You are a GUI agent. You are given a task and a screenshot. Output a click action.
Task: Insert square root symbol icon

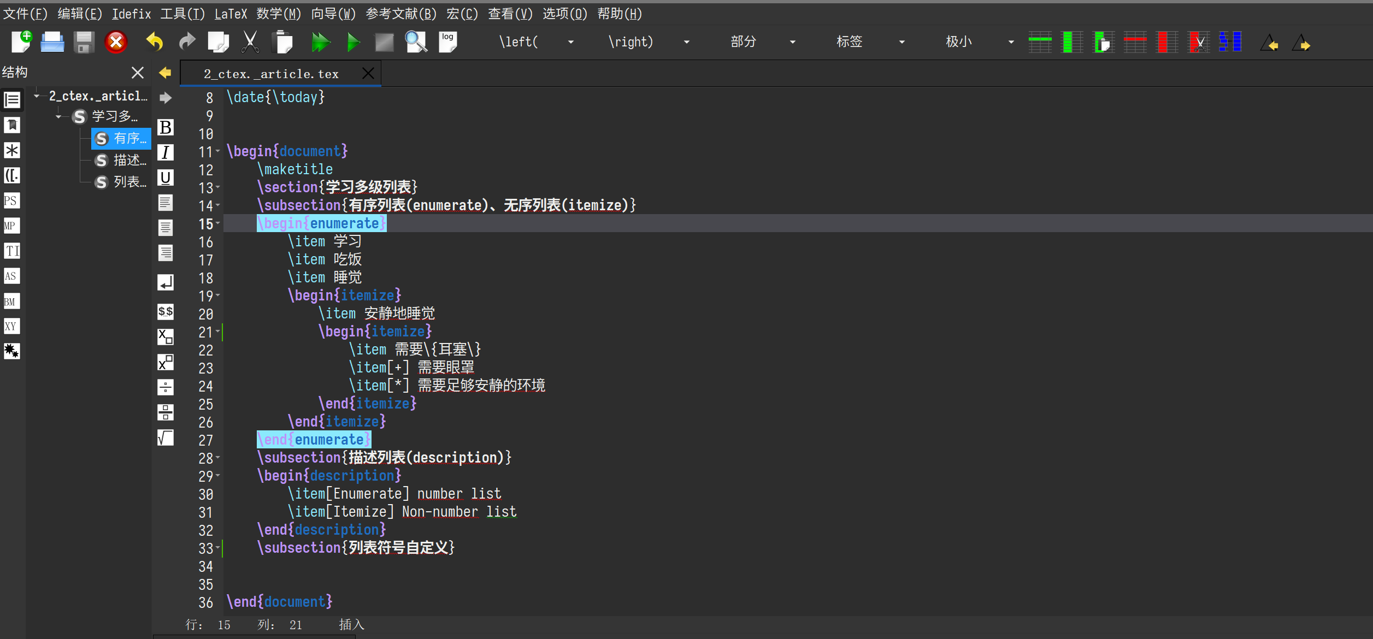point(166,437)
